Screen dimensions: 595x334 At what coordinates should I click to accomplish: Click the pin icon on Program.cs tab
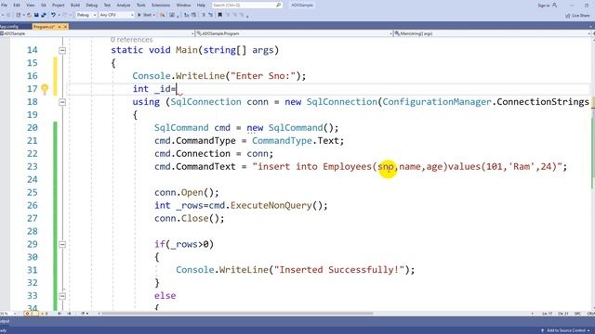59,27
